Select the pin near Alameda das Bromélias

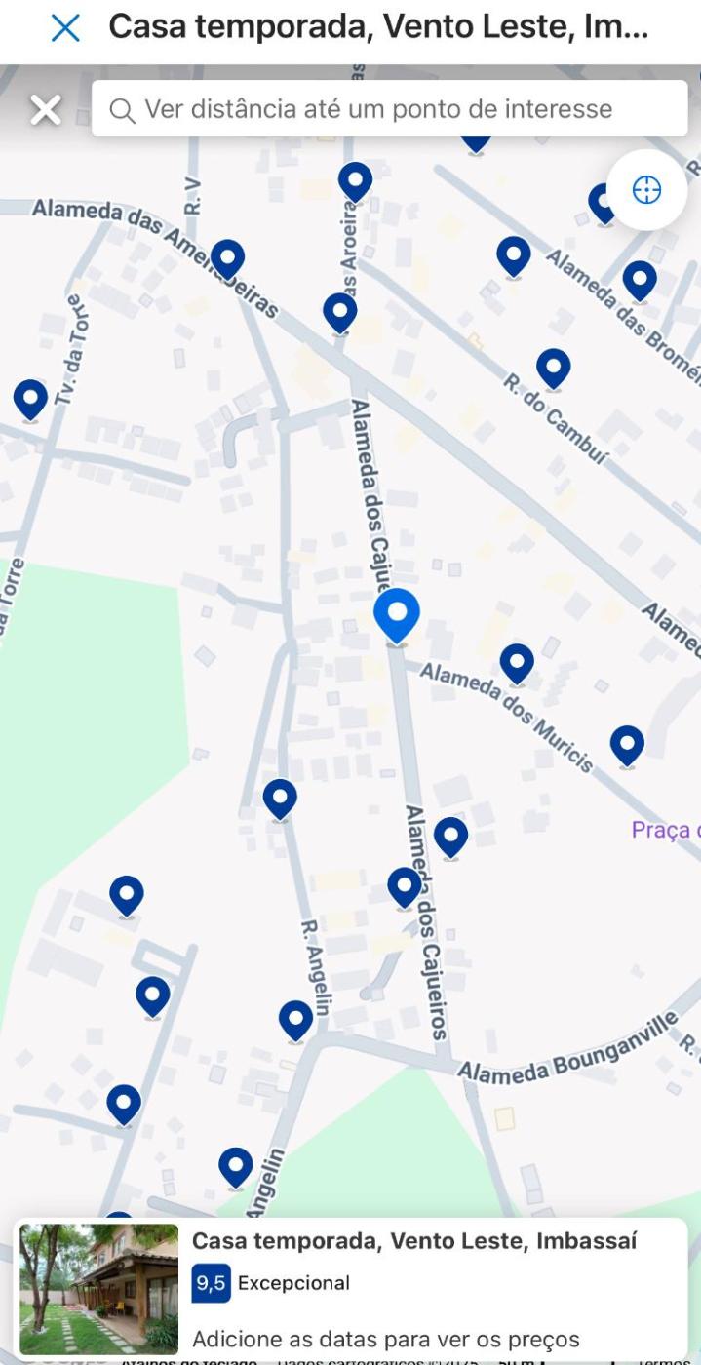[640, 281]
